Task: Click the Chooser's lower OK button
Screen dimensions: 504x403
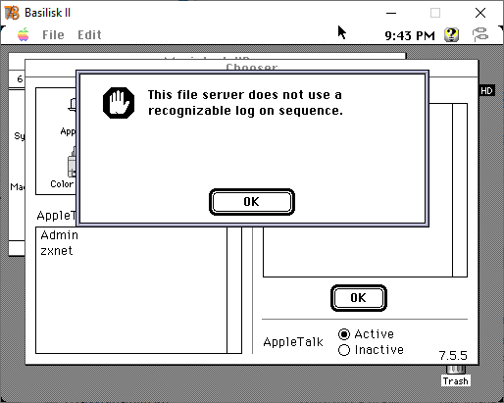Action: click(359, 298)
